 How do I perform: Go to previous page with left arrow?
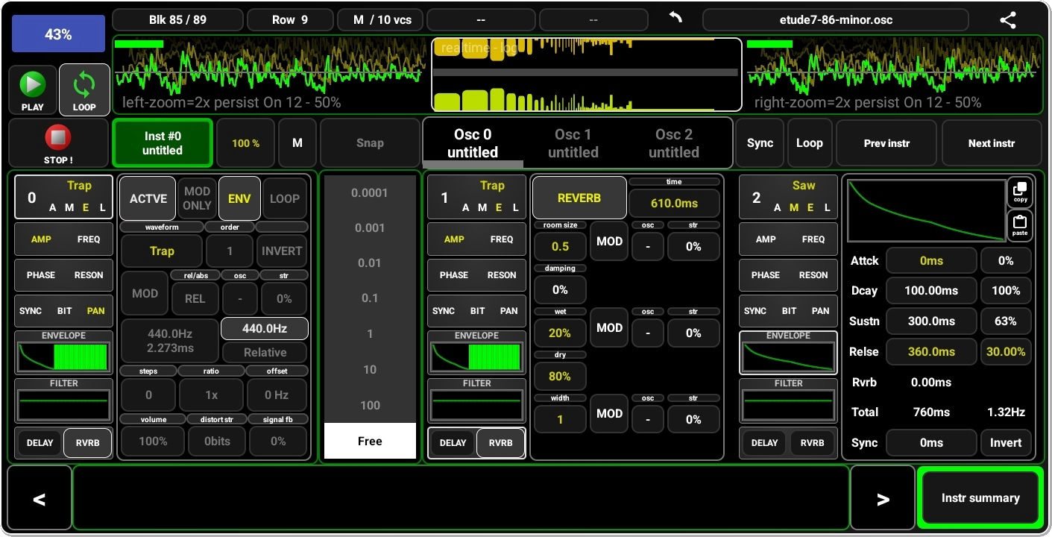(40, 498)
